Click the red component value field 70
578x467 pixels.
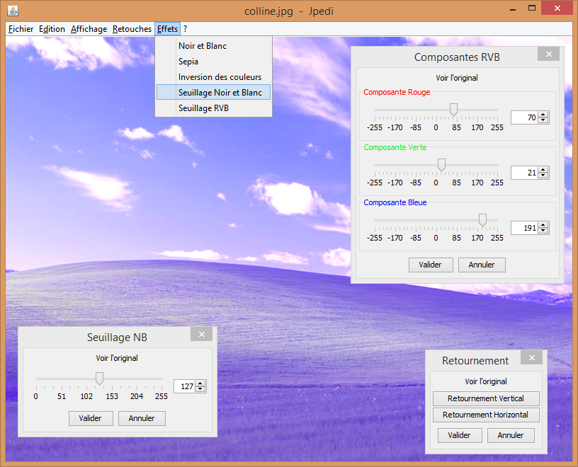click(x=525, y=117)
